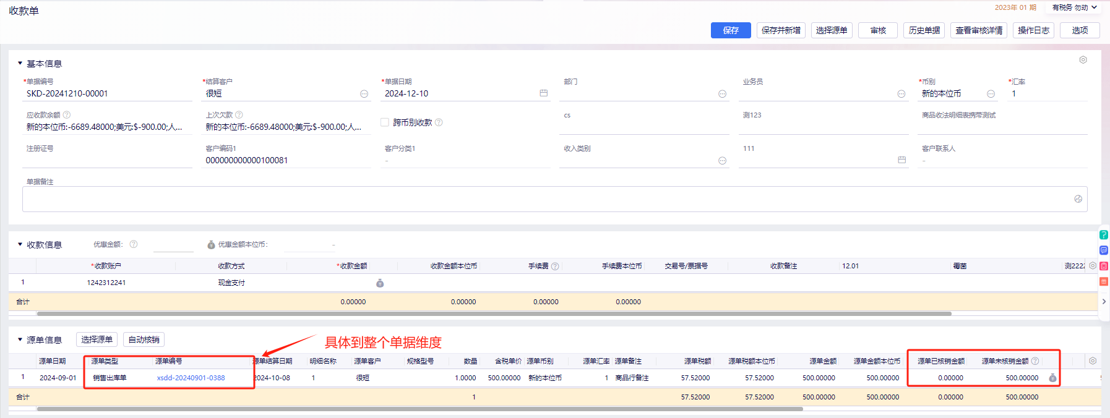The image size is (1110, 418).
Task: Show help for 上次欠款
Action: pyautogui.click(x=239, y=115)
